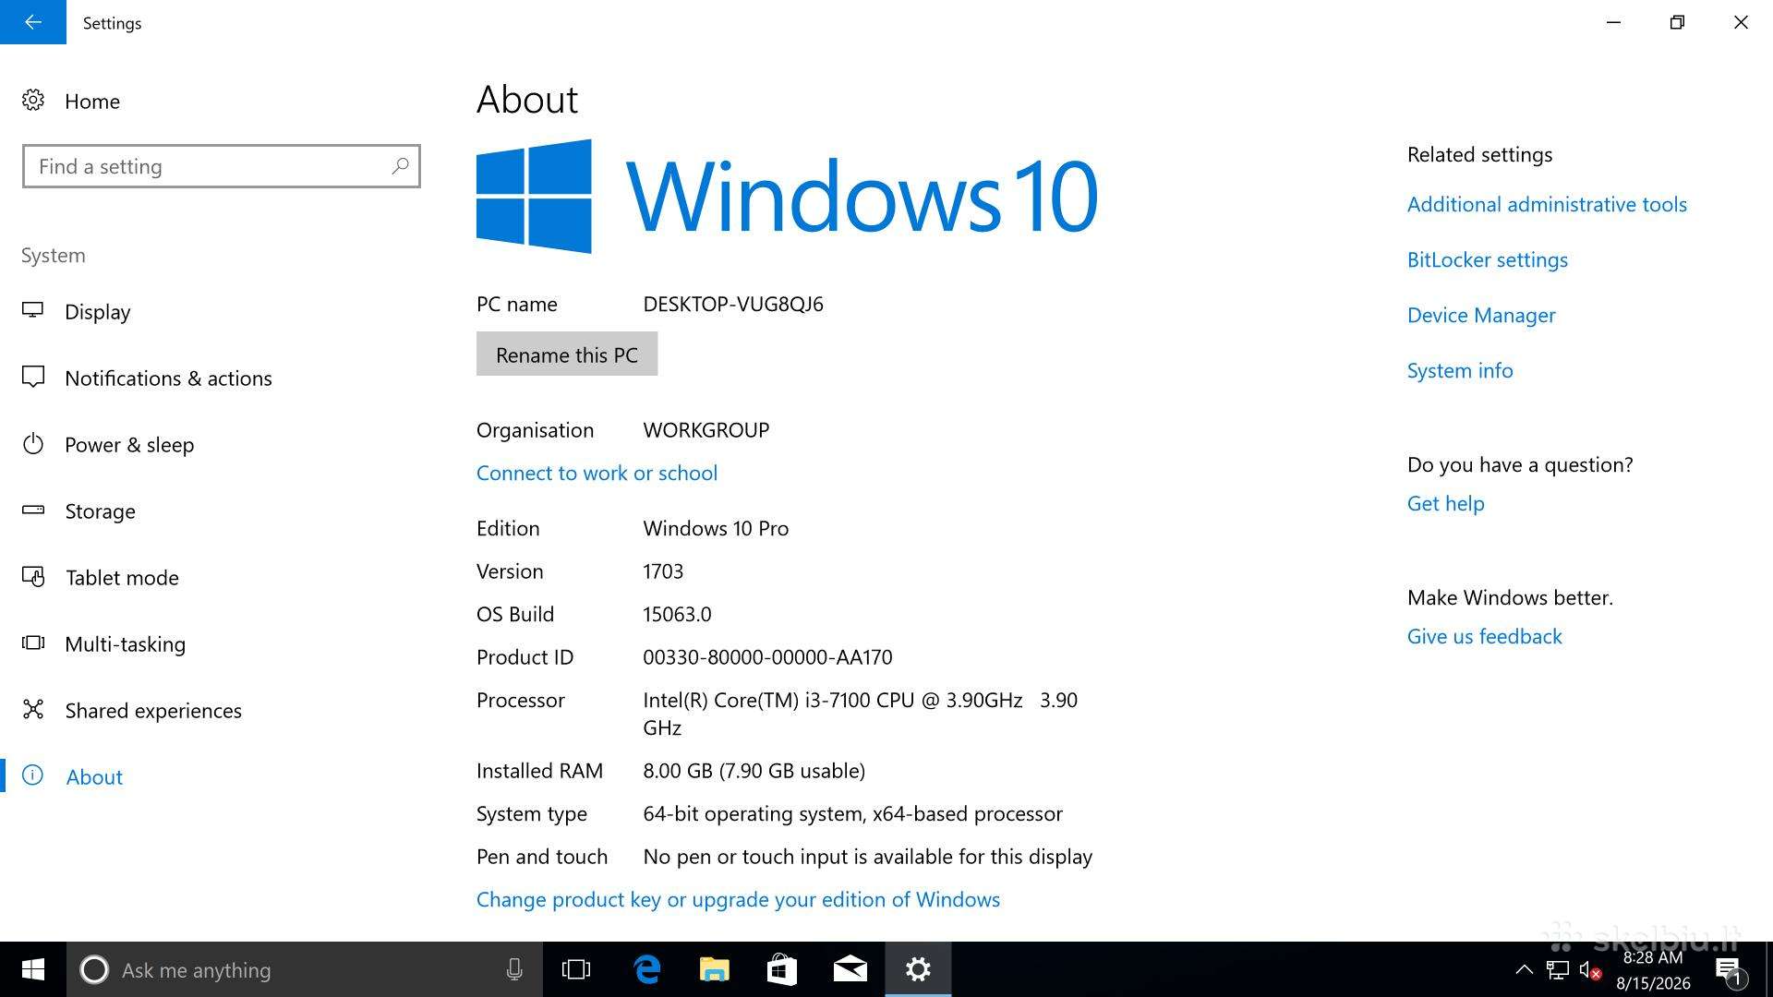1773x997 pixels.
Task: Click the Windows 10 Pro edition value
Action: (x=716, y=528)
